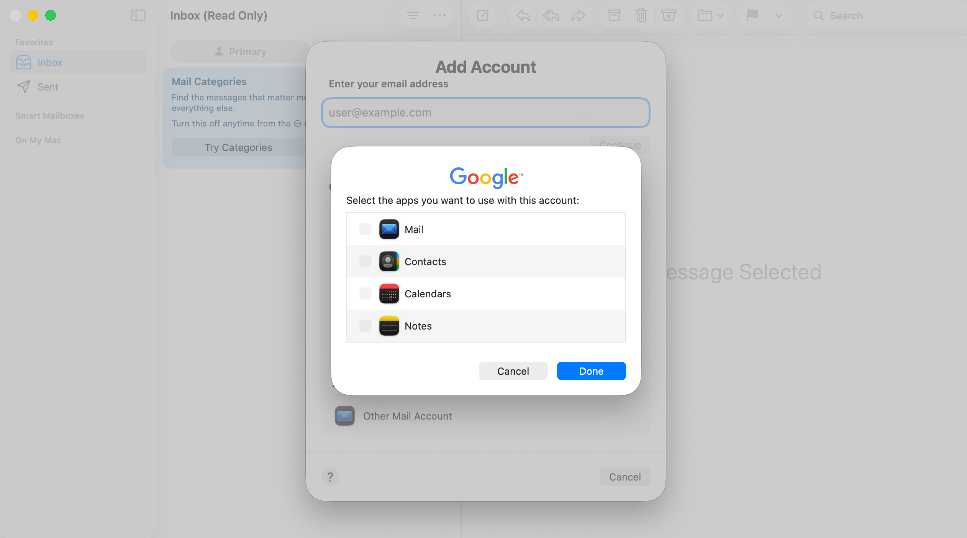The image size is (967, 538).
Task: Click the email address input field
Action: 485,112
